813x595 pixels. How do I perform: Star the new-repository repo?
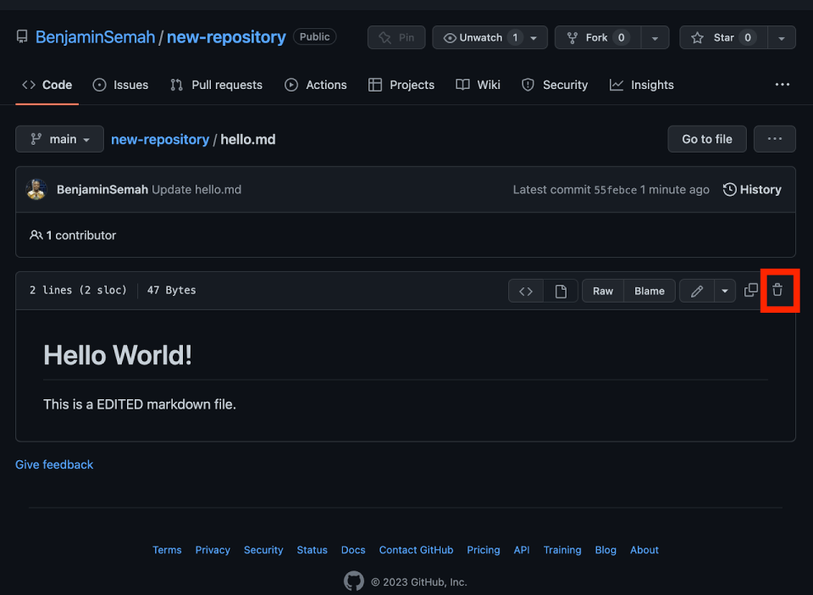[722, 37]
